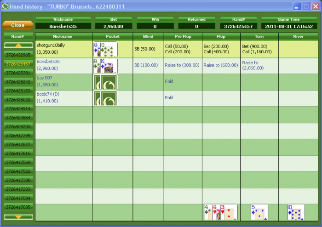The height and width of the screenshot is (227, 322).
Task: Click the flop community cards
Action: (221, 212)
